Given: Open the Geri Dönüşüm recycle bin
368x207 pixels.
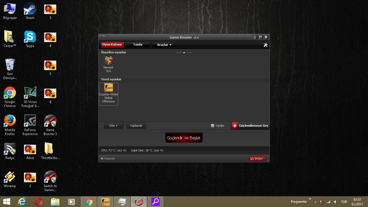Looking at the screenshot, I should (10, 69).
